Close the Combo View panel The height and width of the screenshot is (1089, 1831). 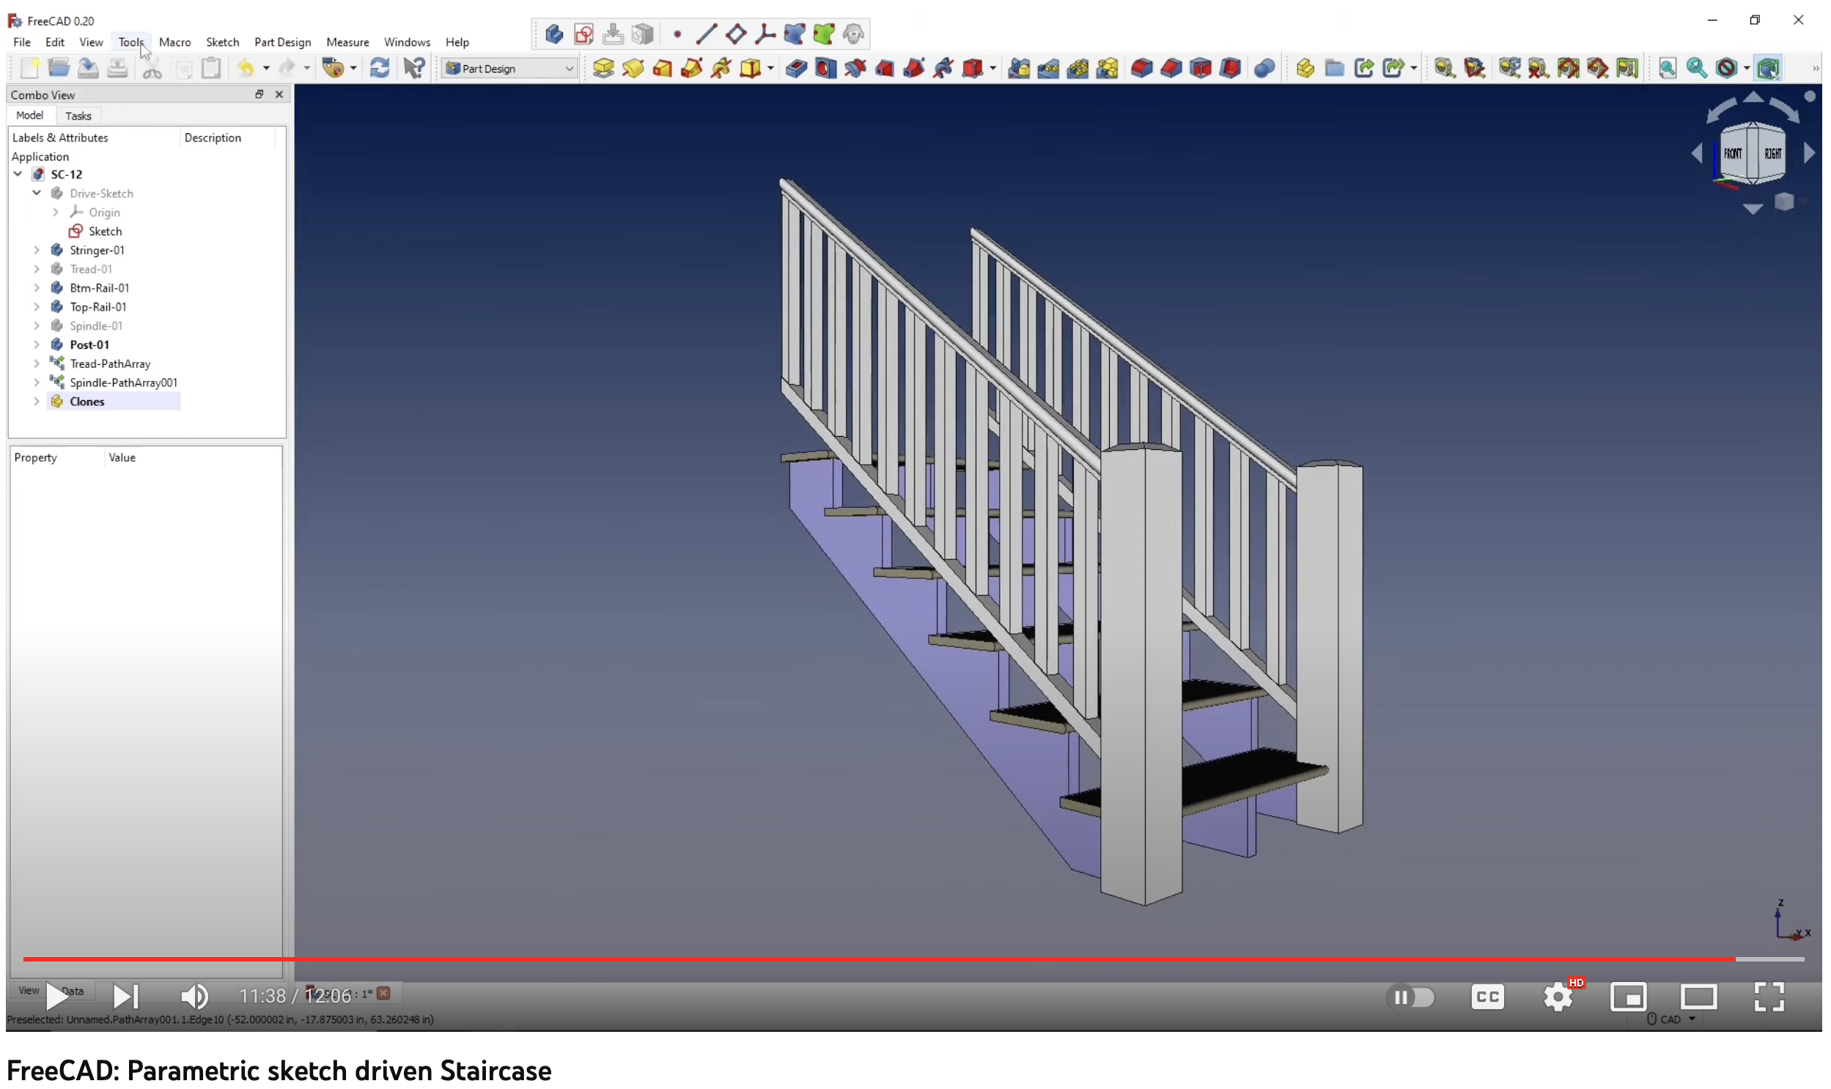pyautogui.click(x=279, y=94)
